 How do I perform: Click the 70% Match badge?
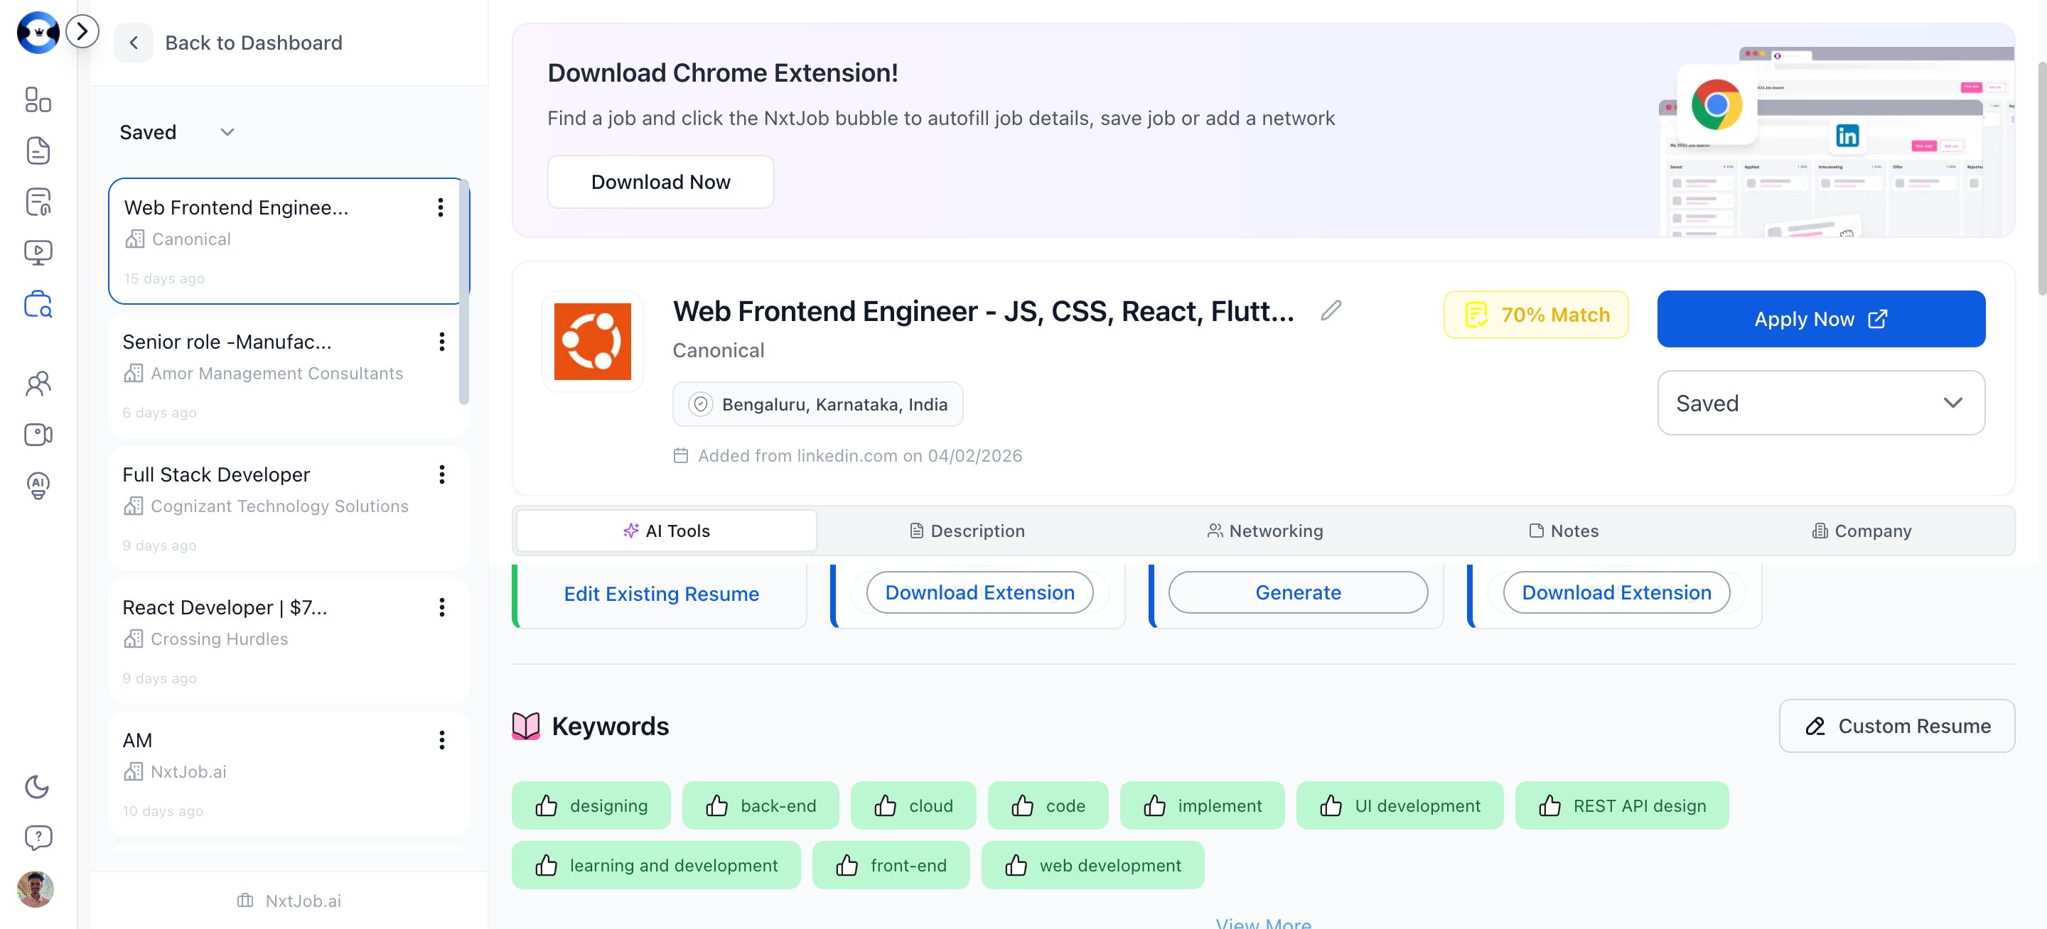(1535, 315)
